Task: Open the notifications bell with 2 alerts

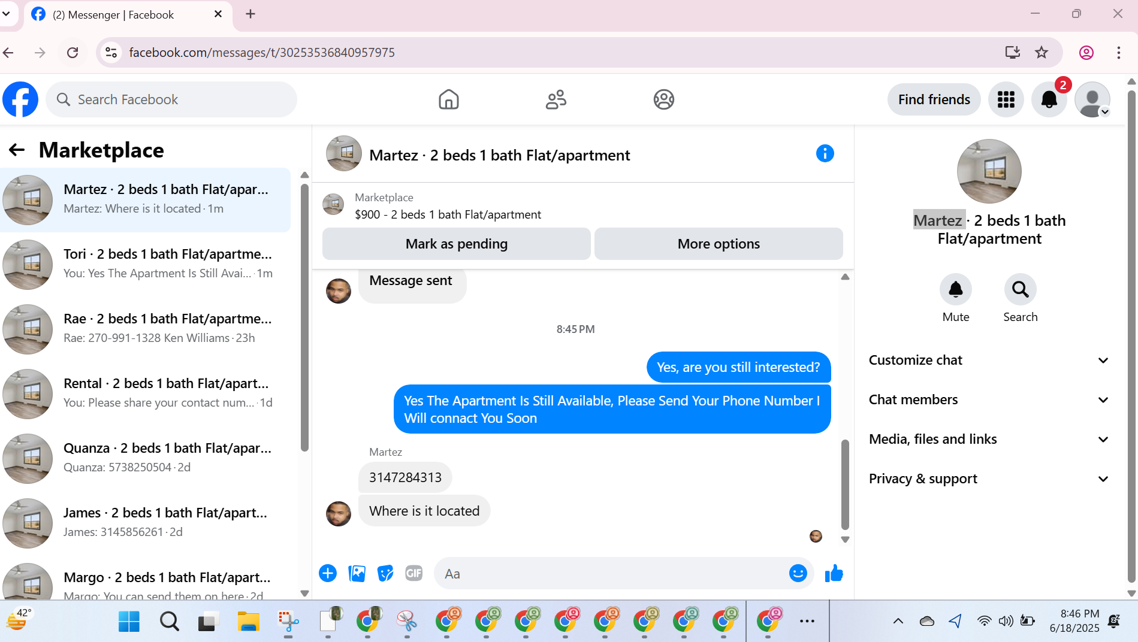Action: click(x=1049, y=99)
